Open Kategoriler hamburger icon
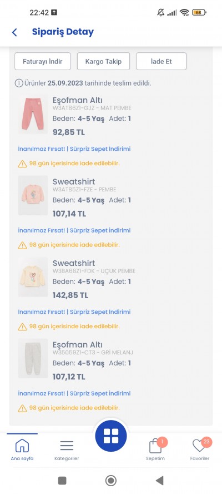 point(67,446)
